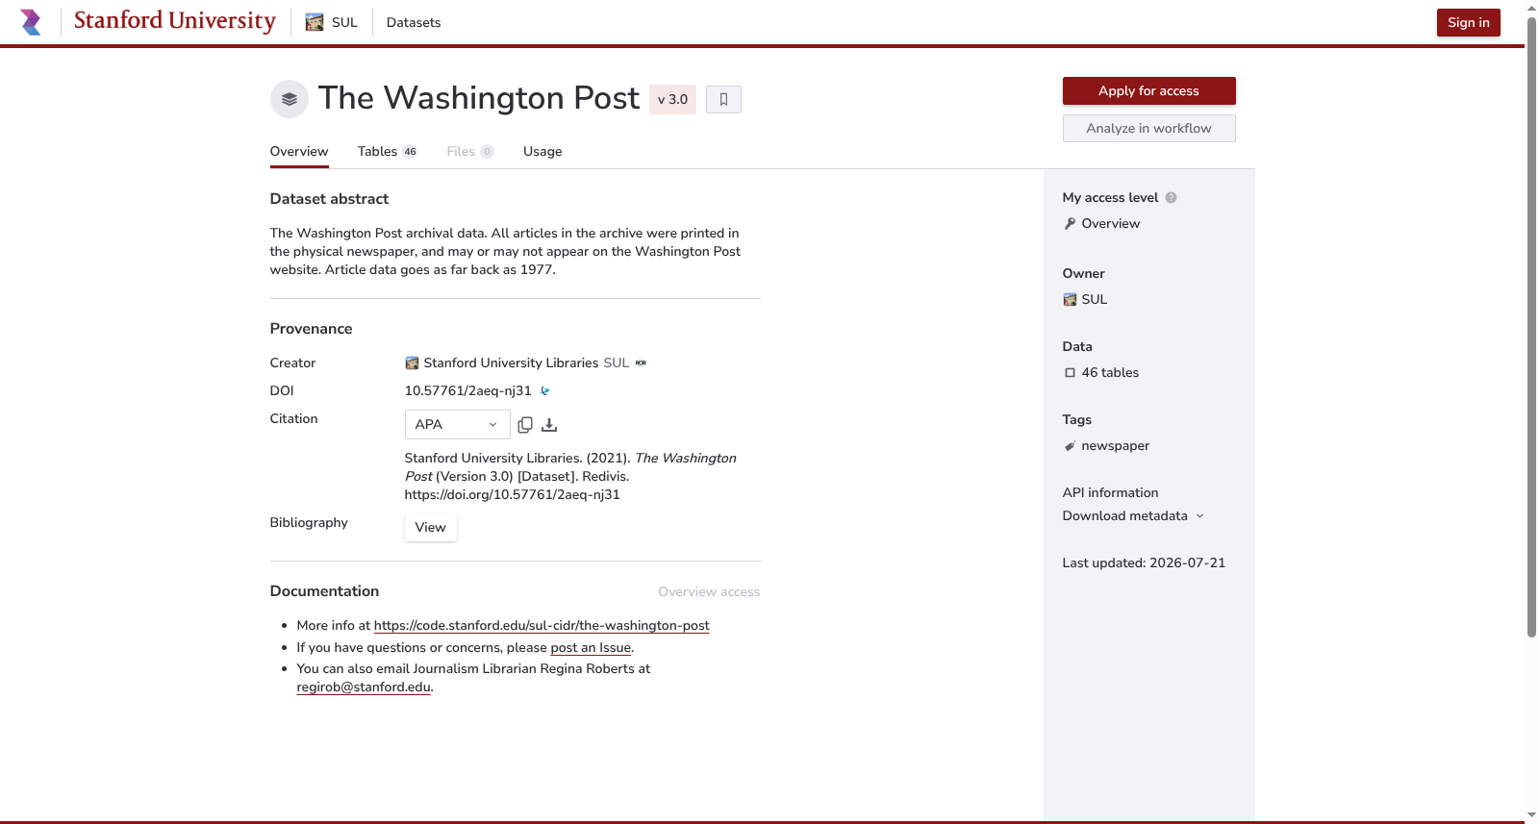Expand the Download metadata dropdown
This screenshot has width=1539, height=824.
pos(1133,515)
